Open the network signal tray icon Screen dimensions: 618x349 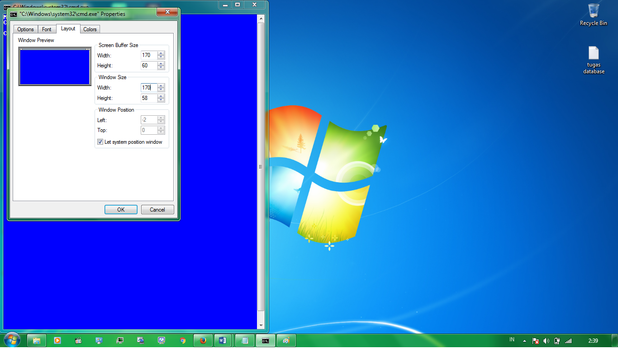tap(568, 341)
